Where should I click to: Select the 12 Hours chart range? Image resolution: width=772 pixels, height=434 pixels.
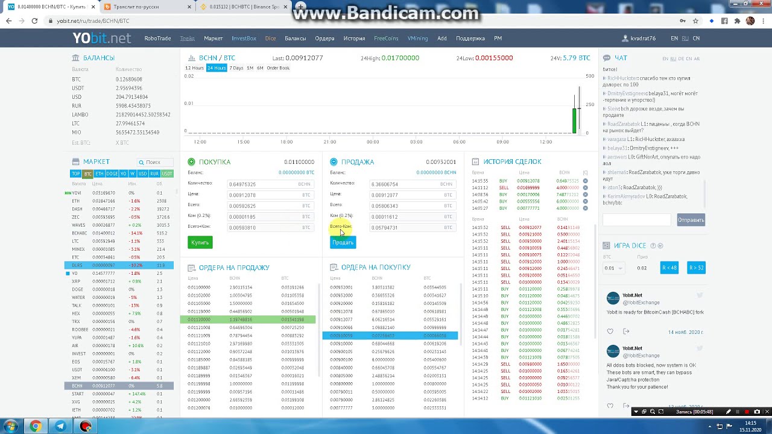194,68
